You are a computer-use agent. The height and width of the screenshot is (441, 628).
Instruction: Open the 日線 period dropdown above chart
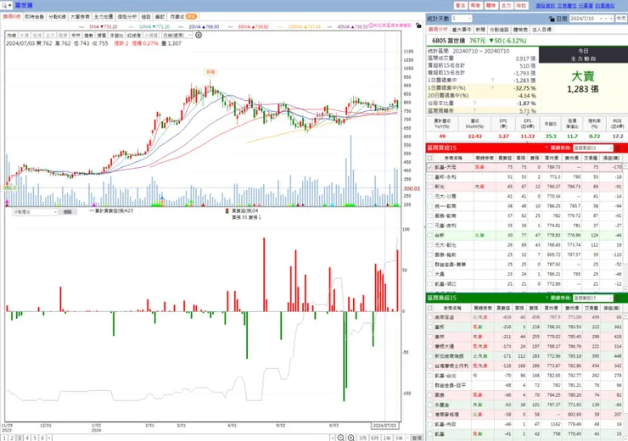pyautogui.click(x=177, y=36)
